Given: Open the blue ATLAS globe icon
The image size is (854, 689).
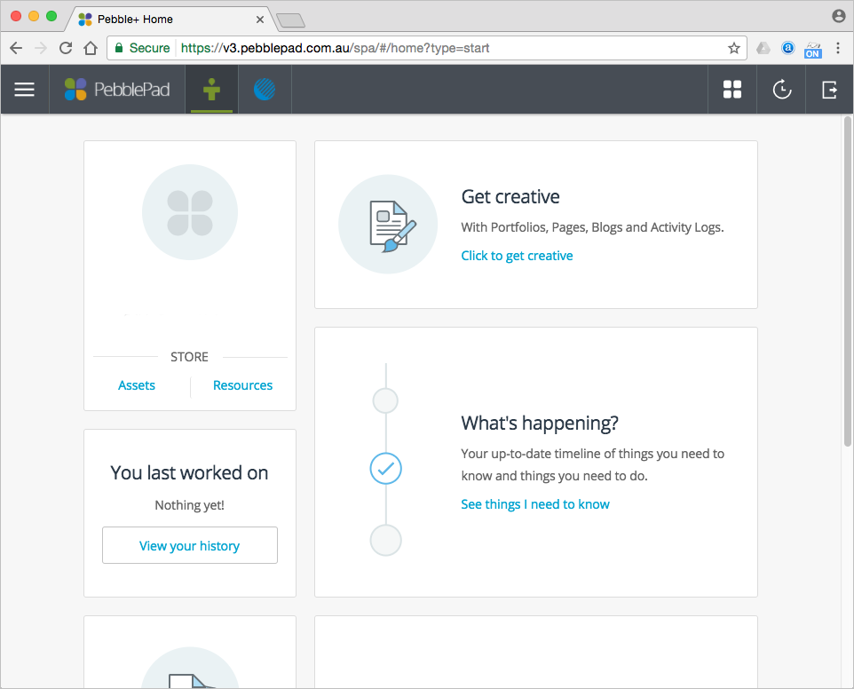Looking at the screenshot, I should click(x=264, y=90).
